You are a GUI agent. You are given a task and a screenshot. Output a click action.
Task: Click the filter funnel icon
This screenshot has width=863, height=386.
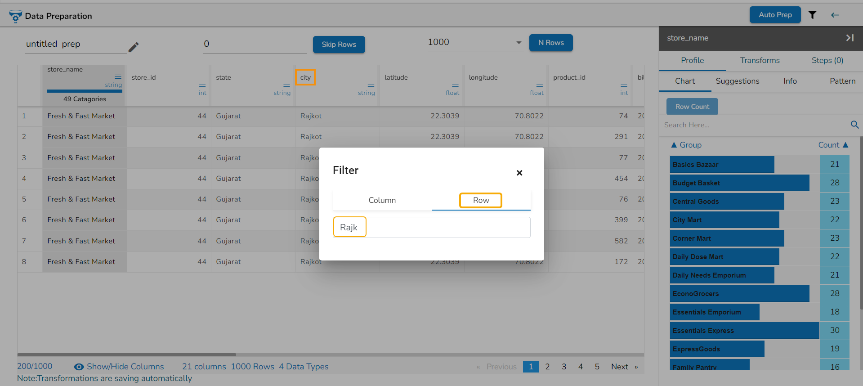pos(812,15)
